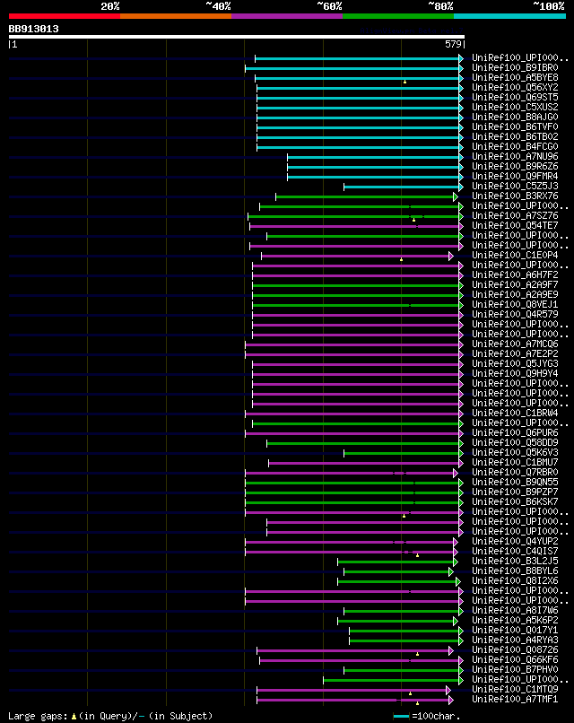574x723 pixels.
Task: Open the UniRef100_B3RX76 hit
Action: click(515, 196)
